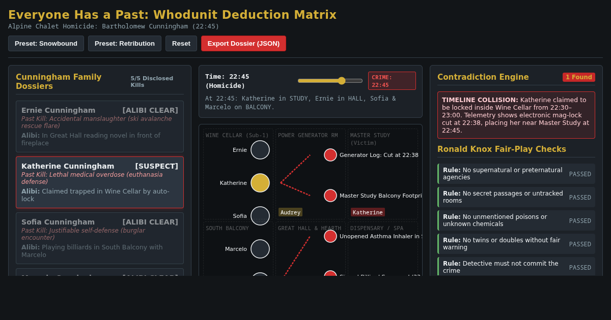Screen dimensions: 611x320
Task: Open Katherine Cunningham's suspect dossier card
Action: pos(100,182)
